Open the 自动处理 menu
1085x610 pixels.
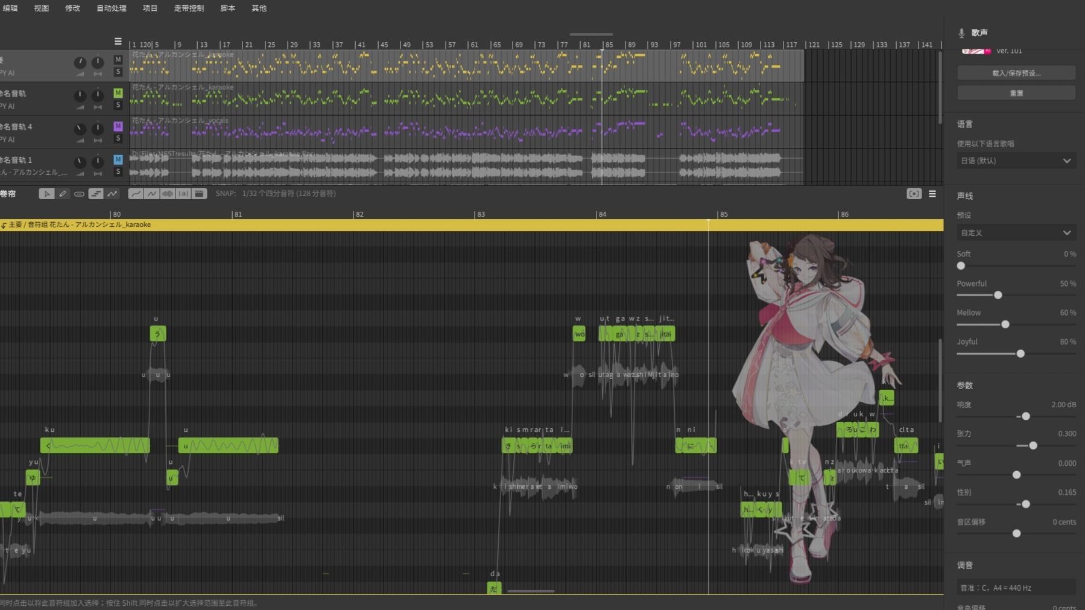click(x=112, y=8)
